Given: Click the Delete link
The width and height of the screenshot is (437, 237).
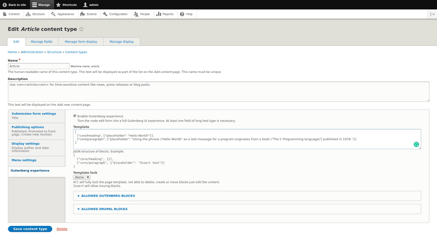Looking at the screenshot, I should pyautogui.click(x=62, y=229).
